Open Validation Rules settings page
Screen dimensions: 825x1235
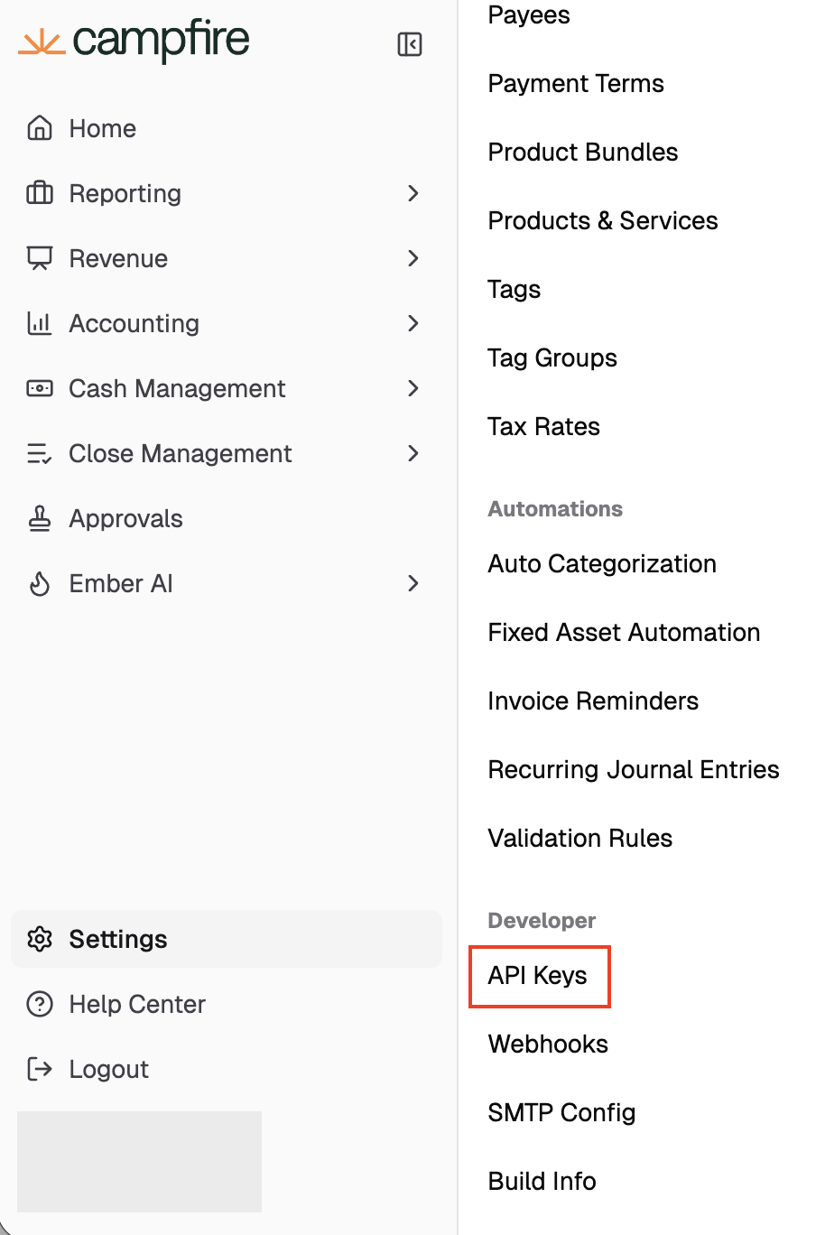[x=580, y=839]
